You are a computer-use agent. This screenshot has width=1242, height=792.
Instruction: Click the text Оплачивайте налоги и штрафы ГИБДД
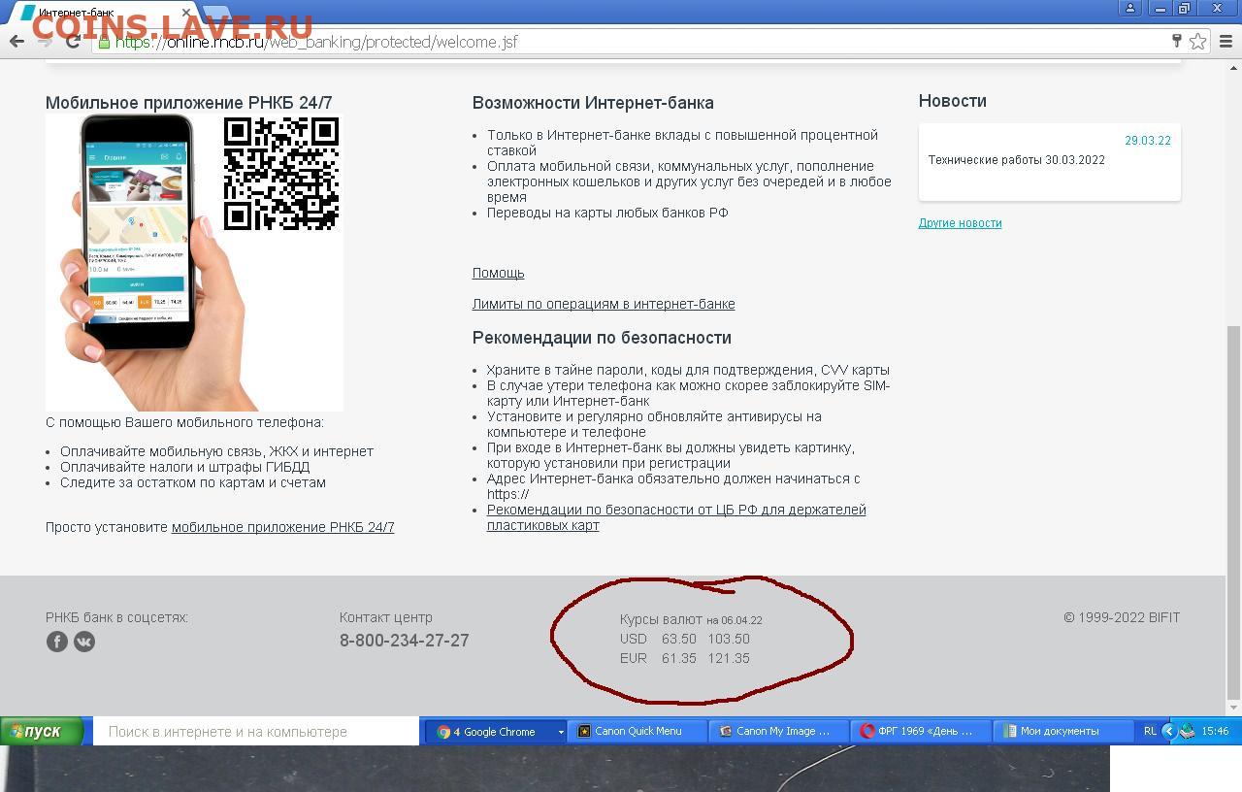185,467
